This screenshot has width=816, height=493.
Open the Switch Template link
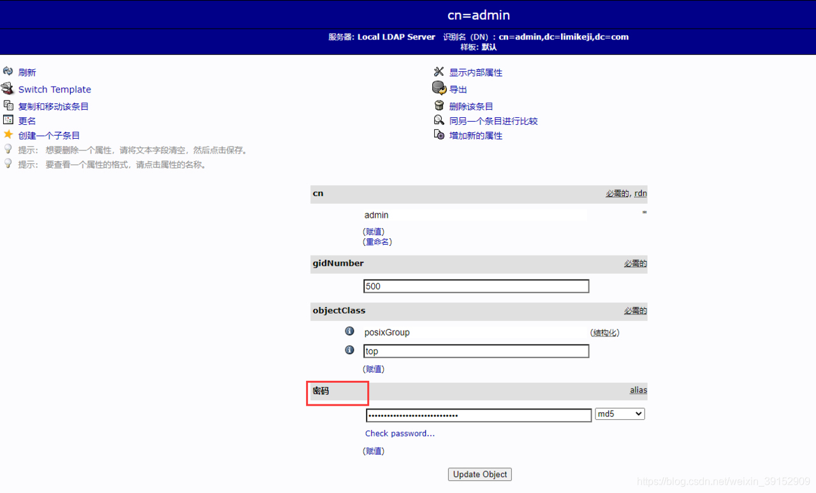point(55,90)
